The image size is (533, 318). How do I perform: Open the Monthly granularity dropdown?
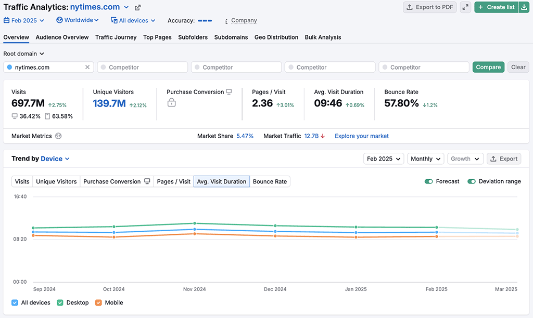[x=426, y=159]
